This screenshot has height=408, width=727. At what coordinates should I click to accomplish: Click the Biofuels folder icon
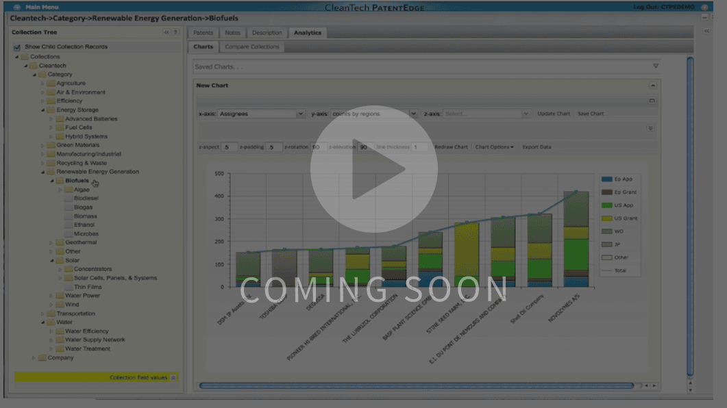60,181
